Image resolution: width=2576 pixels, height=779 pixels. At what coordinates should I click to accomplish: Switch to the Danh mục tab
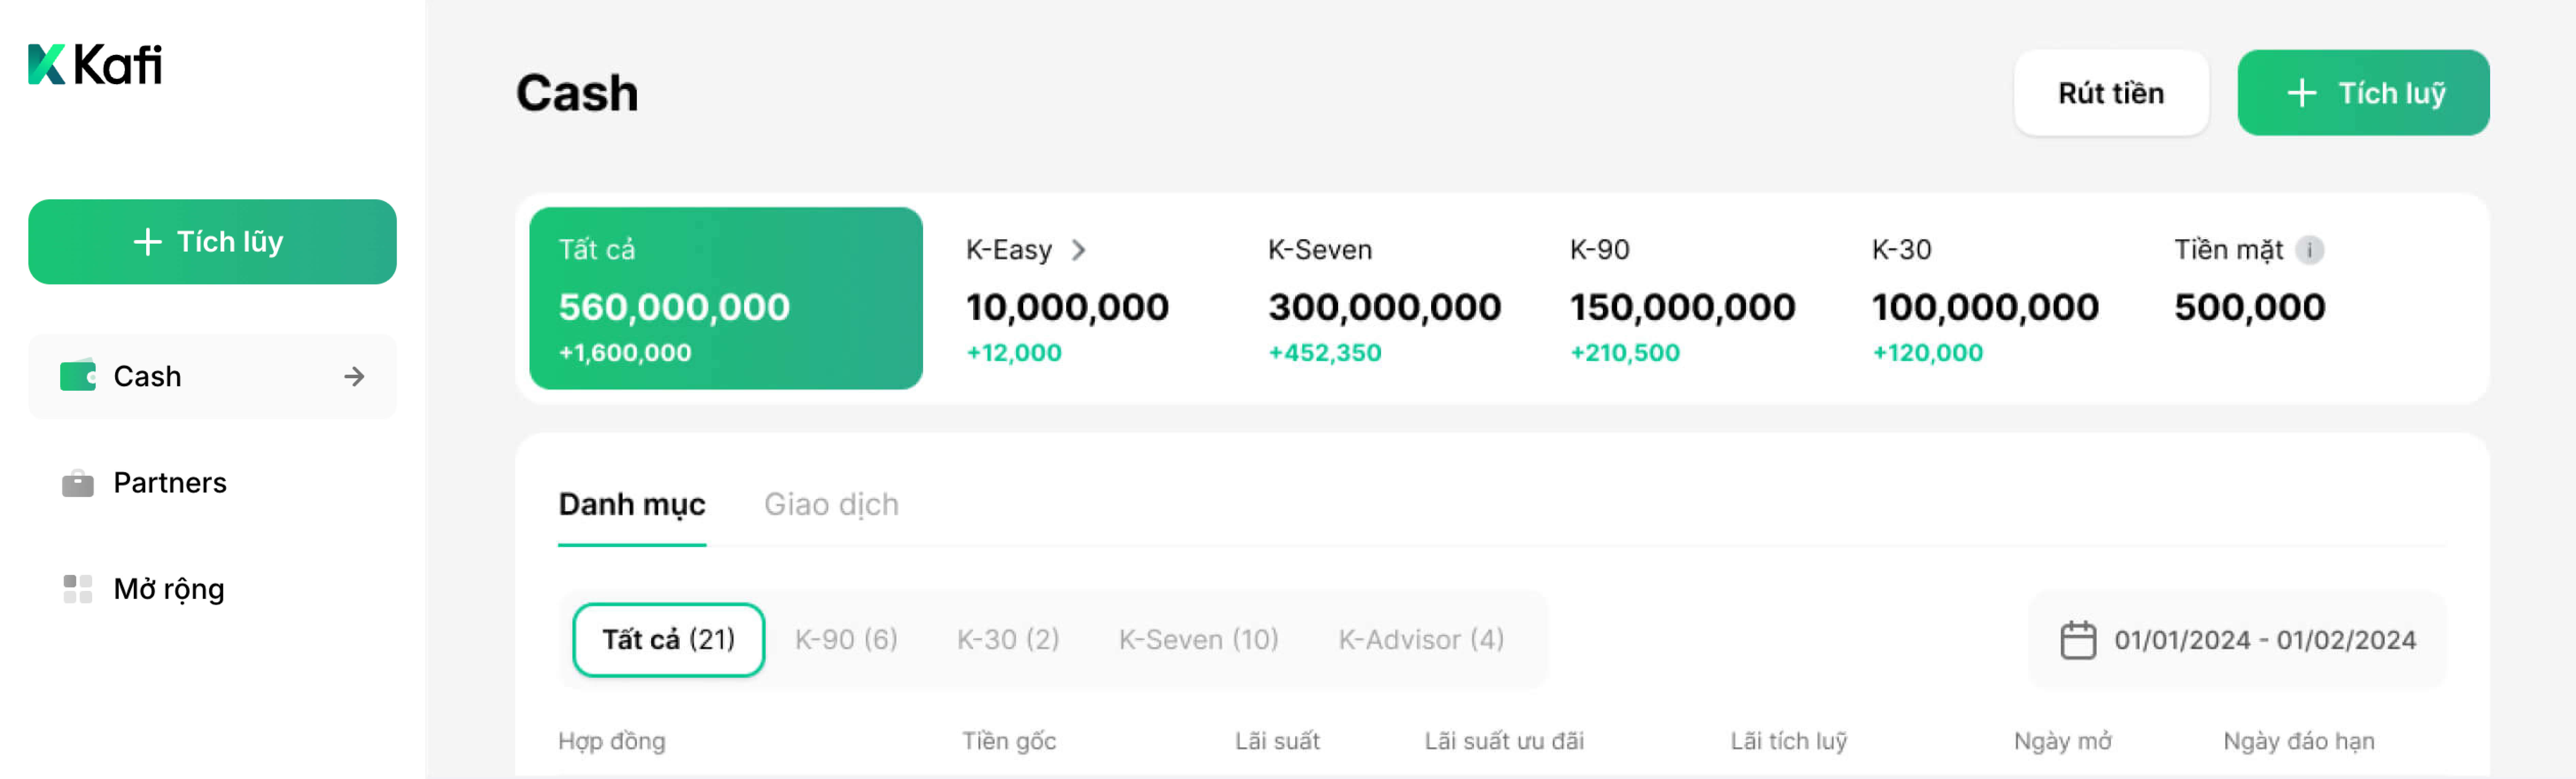[x=632, y=504]
